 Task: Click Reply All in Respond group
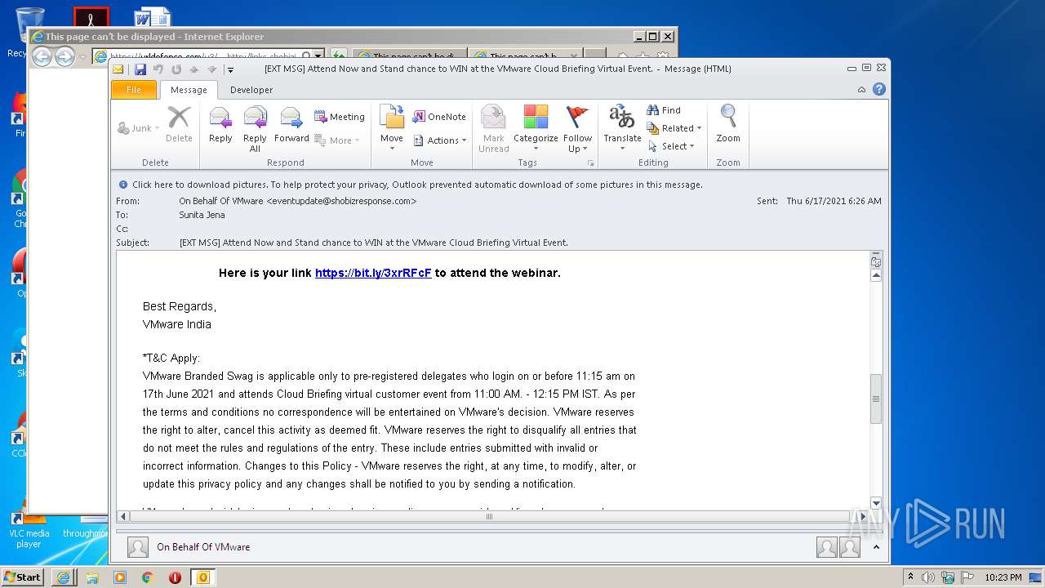[x=255, y=129]
